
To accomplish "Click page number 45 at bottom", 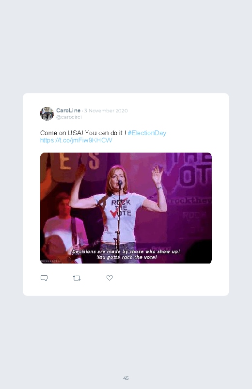I will [126, 378].
